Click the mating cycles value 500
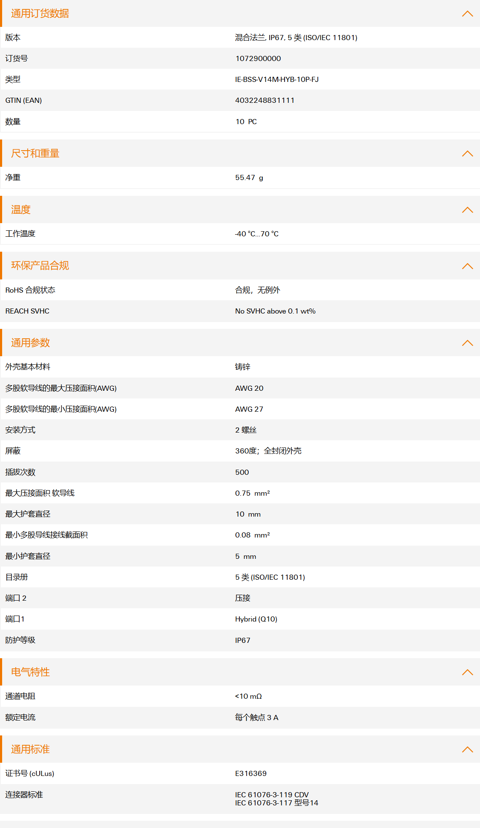The height and width of the screenshot is (828, 480). point(242,472)
